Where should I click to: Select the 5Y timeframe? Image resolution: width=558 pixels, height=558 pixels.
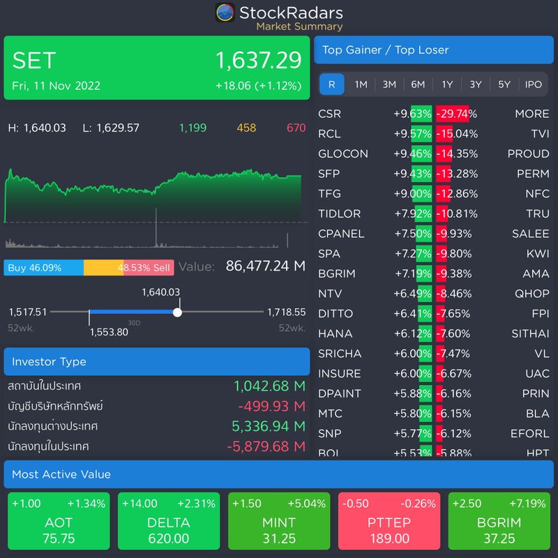click(x=505, y=84)
